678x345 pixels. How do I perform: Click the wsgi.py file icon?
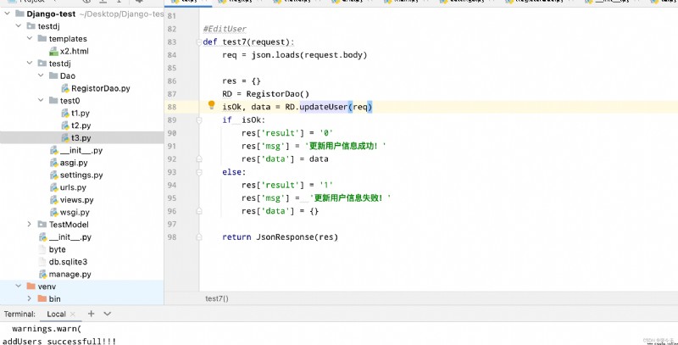(x=54, y=213)
